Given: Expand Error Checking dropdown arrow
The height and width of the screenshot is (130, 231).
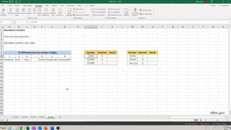Looking at the screenshot, I should pyautogui.click(x=121, y=12).
